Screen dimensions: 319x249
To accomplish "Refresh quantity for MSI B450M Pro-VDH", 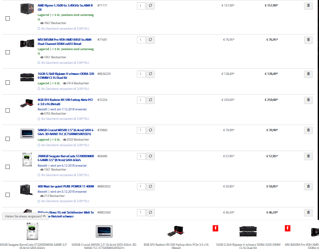I will (150, 40).
